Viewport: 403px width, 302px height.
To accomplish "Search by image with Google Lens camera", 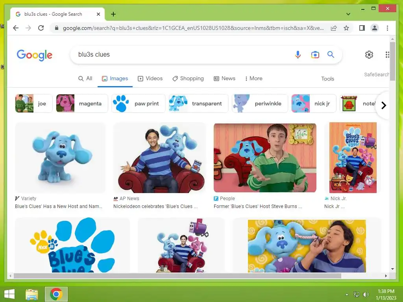I will (x=315, y=54).
